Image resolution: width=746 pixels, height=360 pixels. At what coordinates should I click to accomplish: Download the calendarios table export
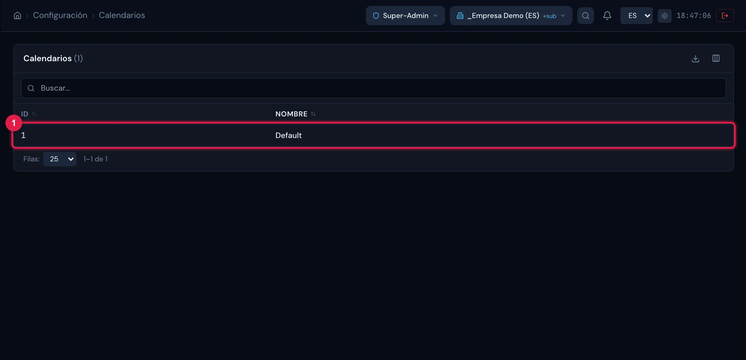point(695,58)
